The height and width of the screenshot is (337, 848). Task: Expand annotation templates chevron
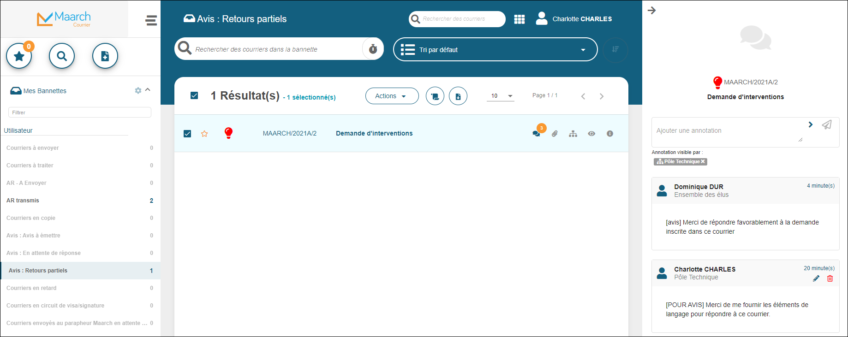tap(811, 124)
